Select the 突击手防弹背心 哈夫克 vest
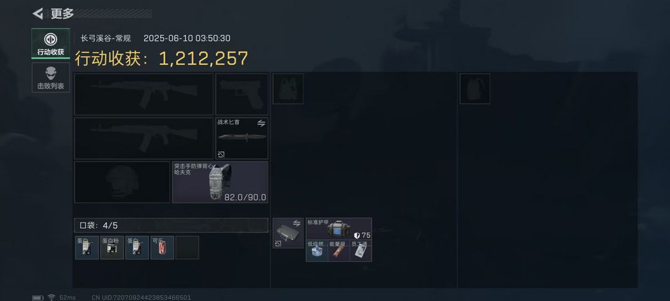 tap(220, 182)
